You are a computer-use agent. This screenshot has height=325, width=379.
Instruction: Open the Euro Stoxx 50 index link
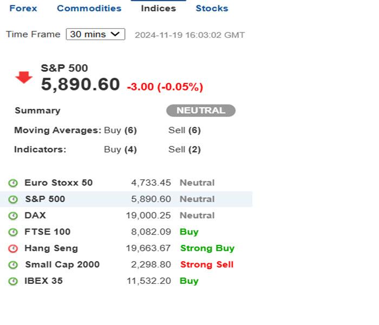pyautogui.click(x=58, y=183)
